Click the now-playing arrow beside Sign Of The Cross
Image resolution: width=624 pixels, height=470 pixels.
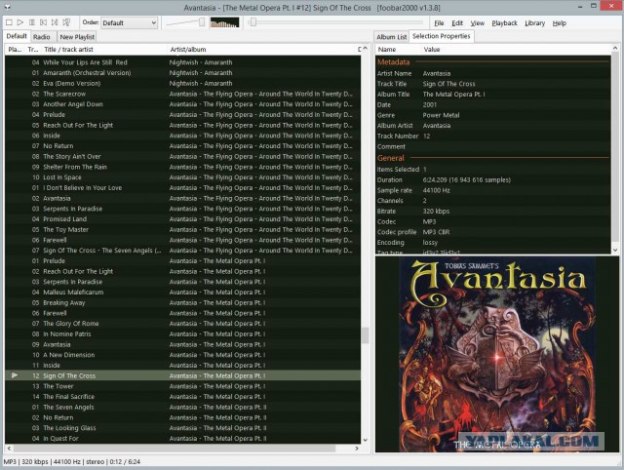[x=15, y=375]
